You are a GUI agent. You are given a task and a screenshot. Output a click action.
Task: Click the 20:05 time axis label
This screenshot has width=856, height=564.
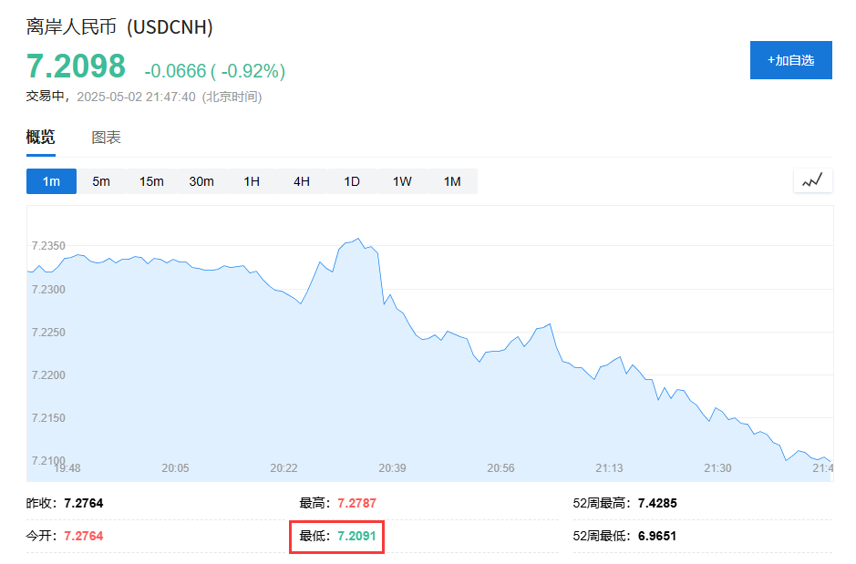175,468
